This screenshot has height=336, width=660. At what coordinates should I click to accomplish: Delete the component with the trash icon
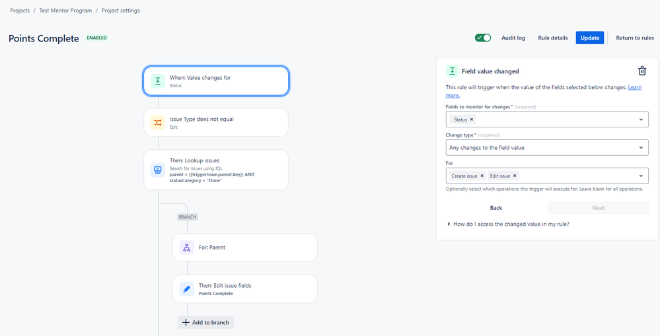click(x=642, y=71)
